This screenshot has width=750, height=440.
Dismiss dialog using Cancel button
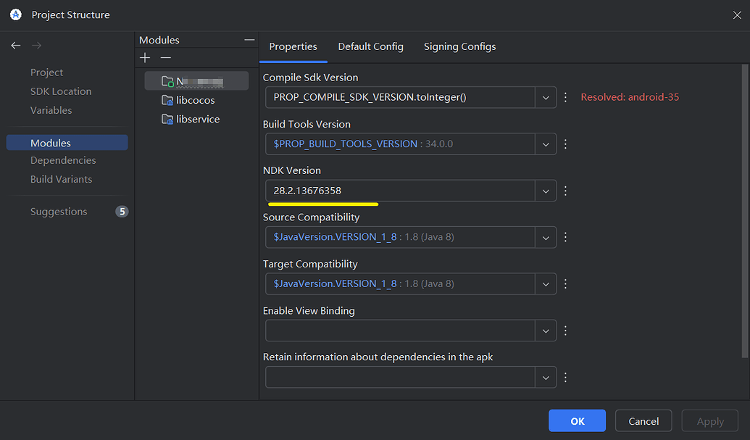click(x=643, y=420)
